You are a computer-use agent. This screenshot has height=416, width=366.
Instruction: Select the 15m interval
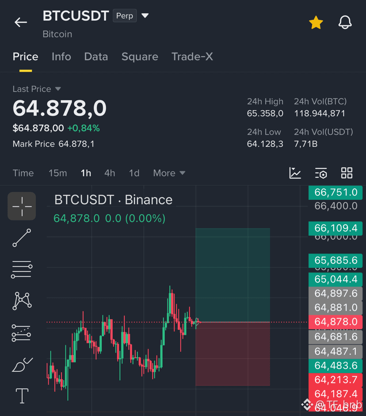[x=57, y=173]
